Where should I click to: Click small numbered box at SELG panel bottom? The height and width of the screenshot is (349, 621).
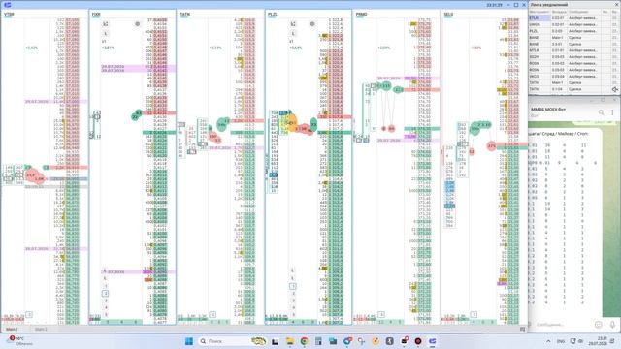(474, 314)
